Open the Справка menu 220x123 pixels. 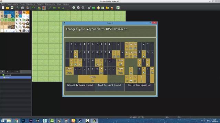click(66, 4)
